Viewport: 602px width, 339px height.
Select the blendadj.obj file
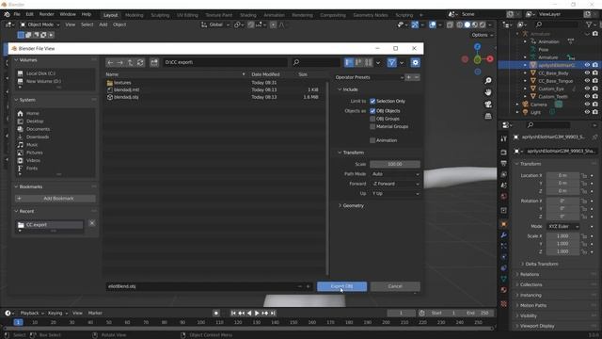[x=126, y=97]
